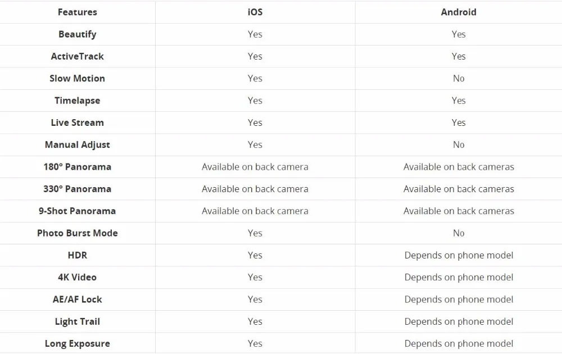Screen dimensions: 562x354
Task: Select the Photo Burst Mode label
Action: pyautogui.click(x=78, y=233)
